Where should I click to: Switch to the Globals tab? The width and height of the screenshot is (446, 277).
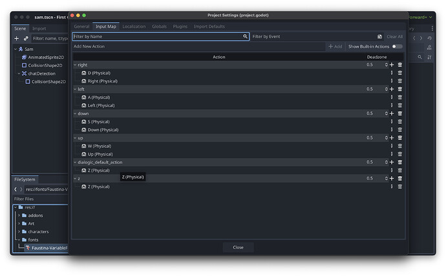[x=159, y=26]
